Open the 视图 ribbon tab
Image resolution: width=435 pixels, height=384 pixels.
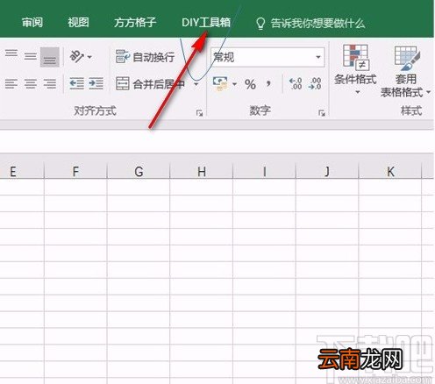coord(78,23)
